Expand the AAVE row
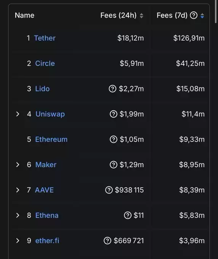 pos(18,190)
